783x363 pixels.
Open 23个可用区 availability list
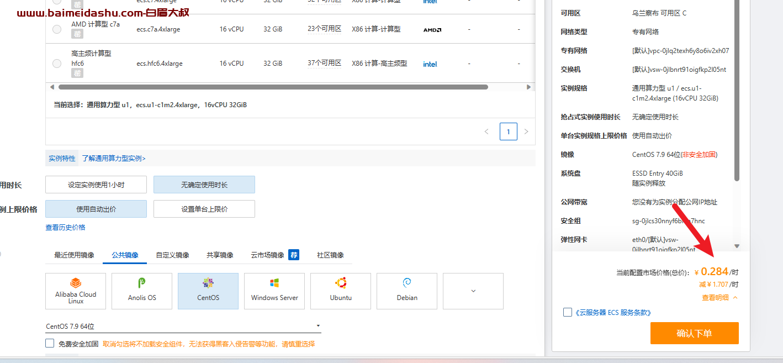point(324,29)
